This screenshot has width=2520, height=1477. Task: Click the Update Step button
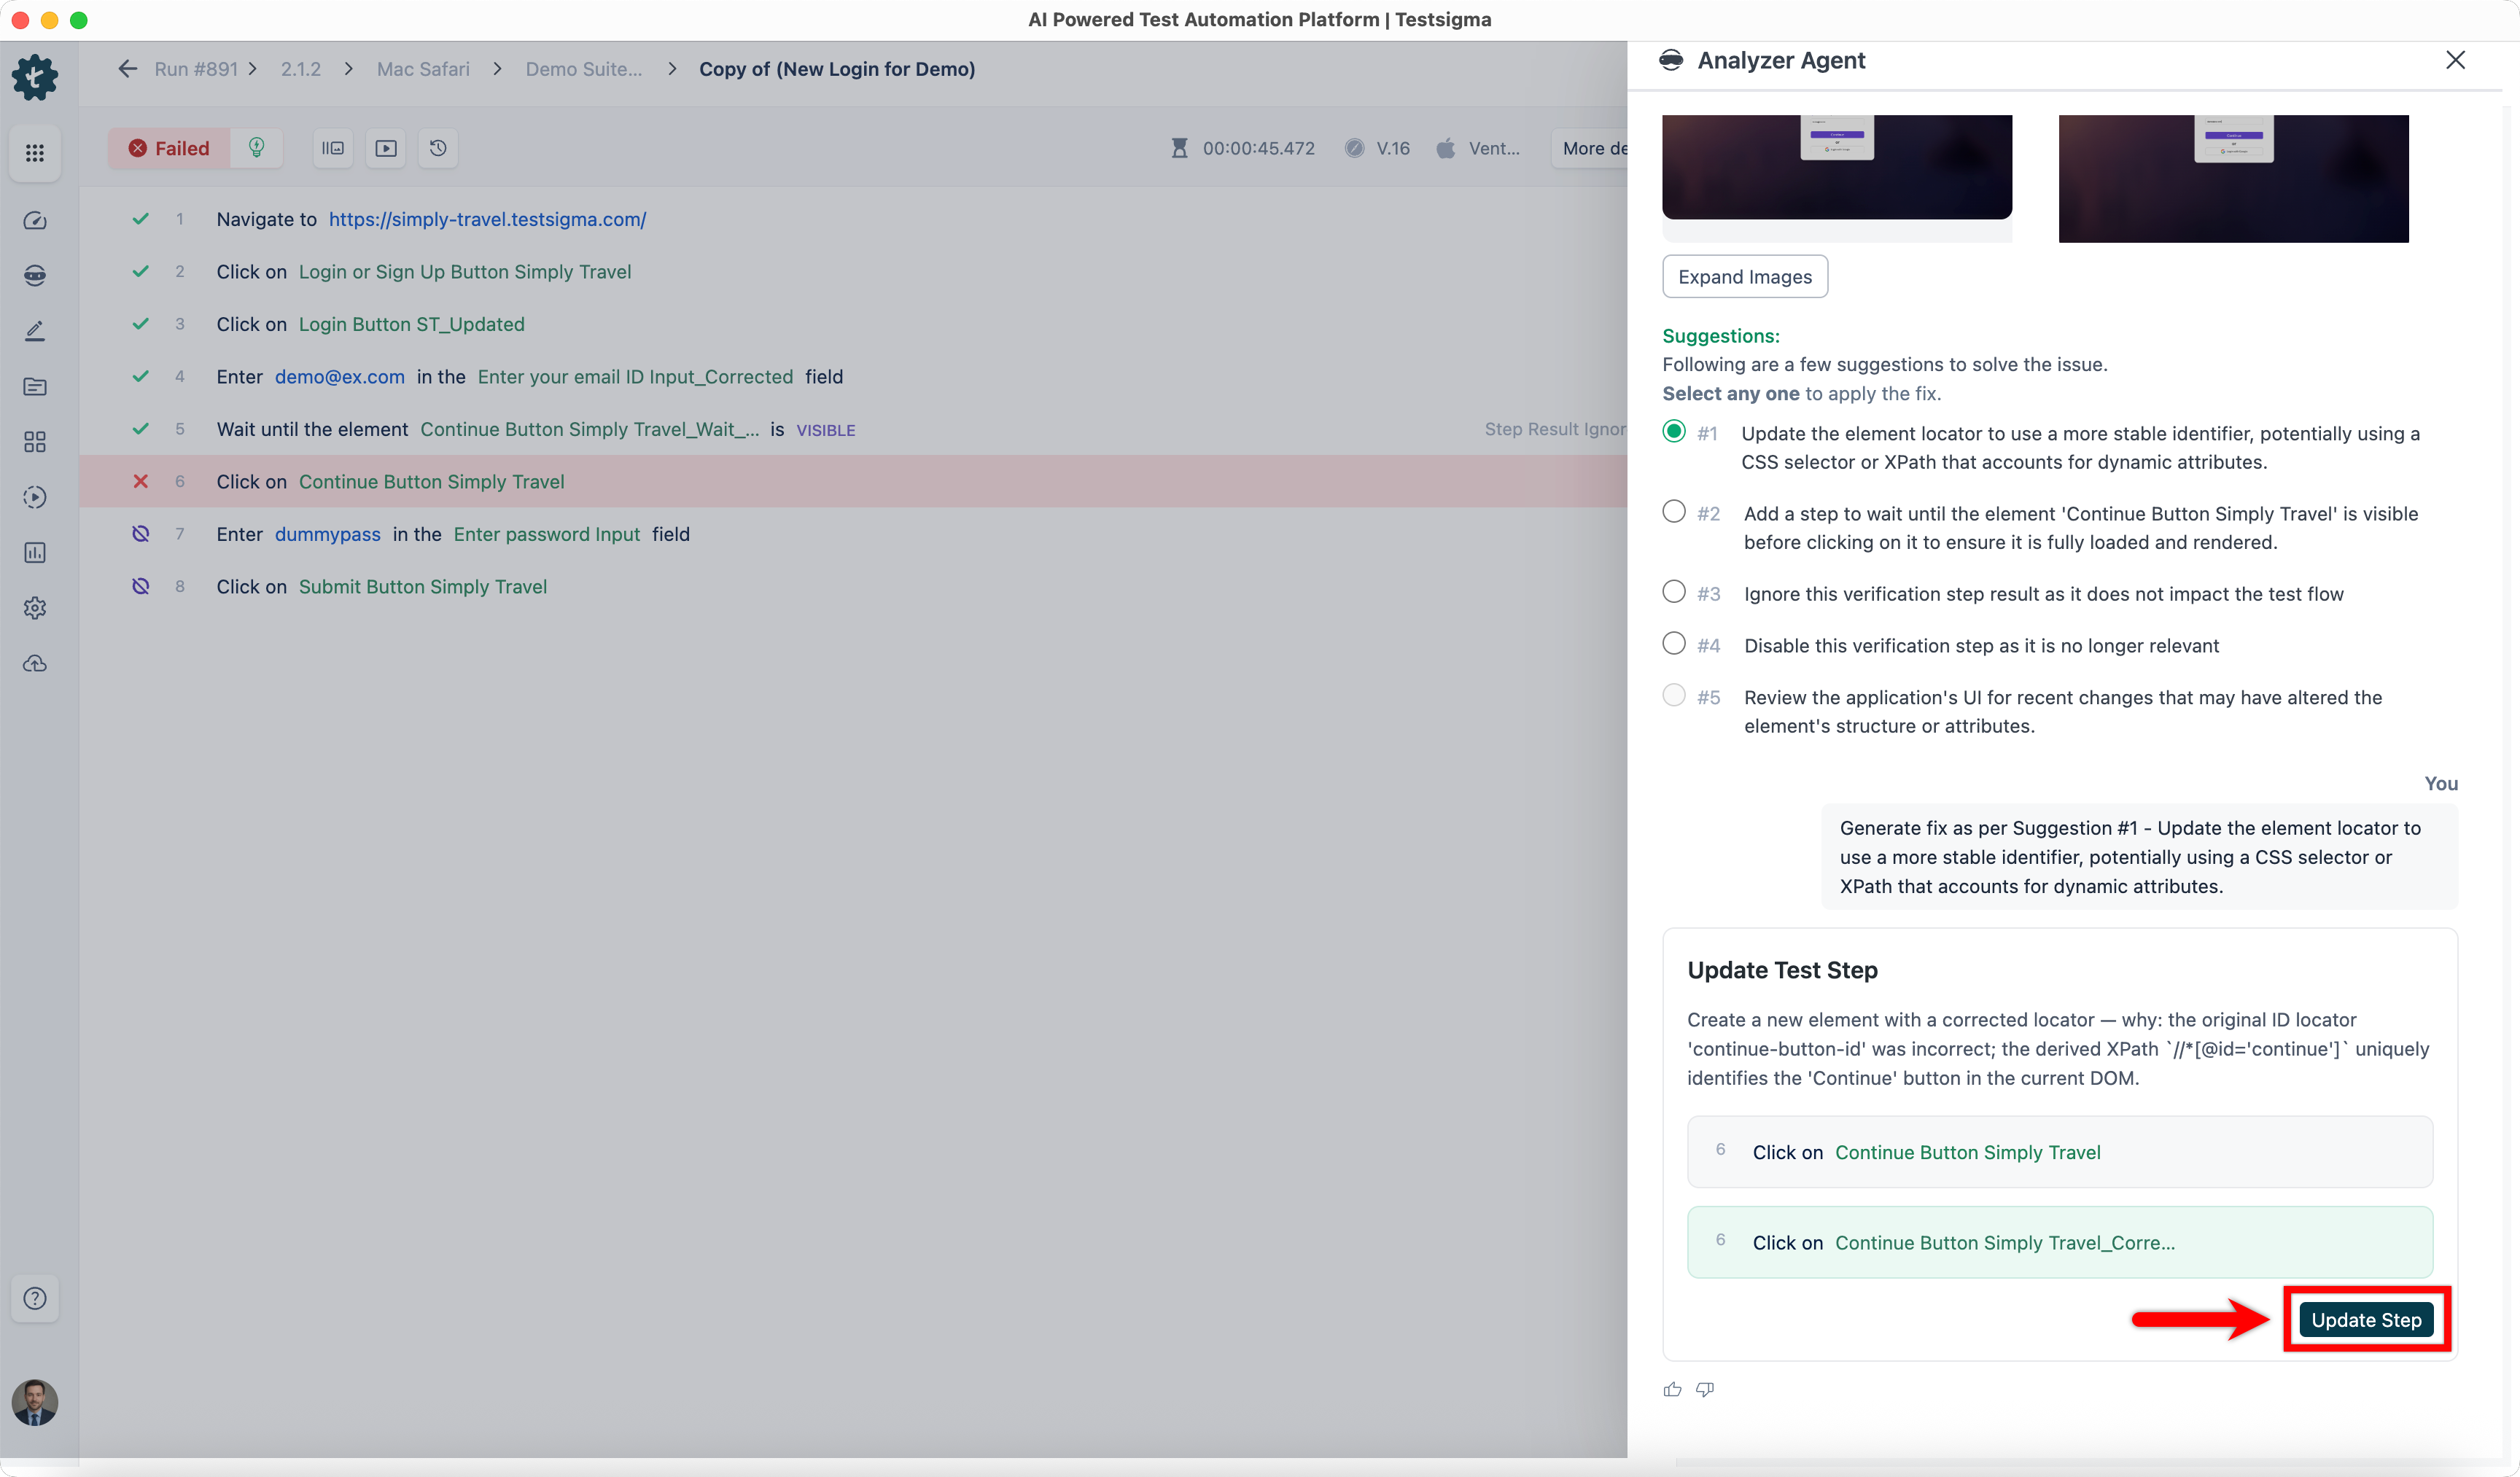[x=2365, y=1320]
